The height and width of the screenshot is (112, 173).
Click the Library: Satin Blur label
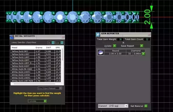[x=24, y=42]
